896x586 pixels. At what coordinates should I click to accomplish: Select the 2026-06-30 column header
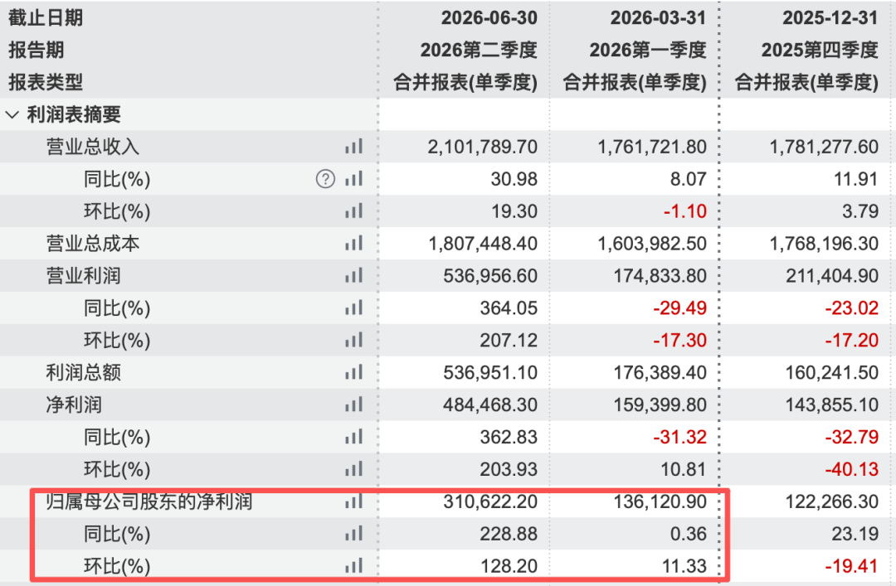[x=489, y=17]
